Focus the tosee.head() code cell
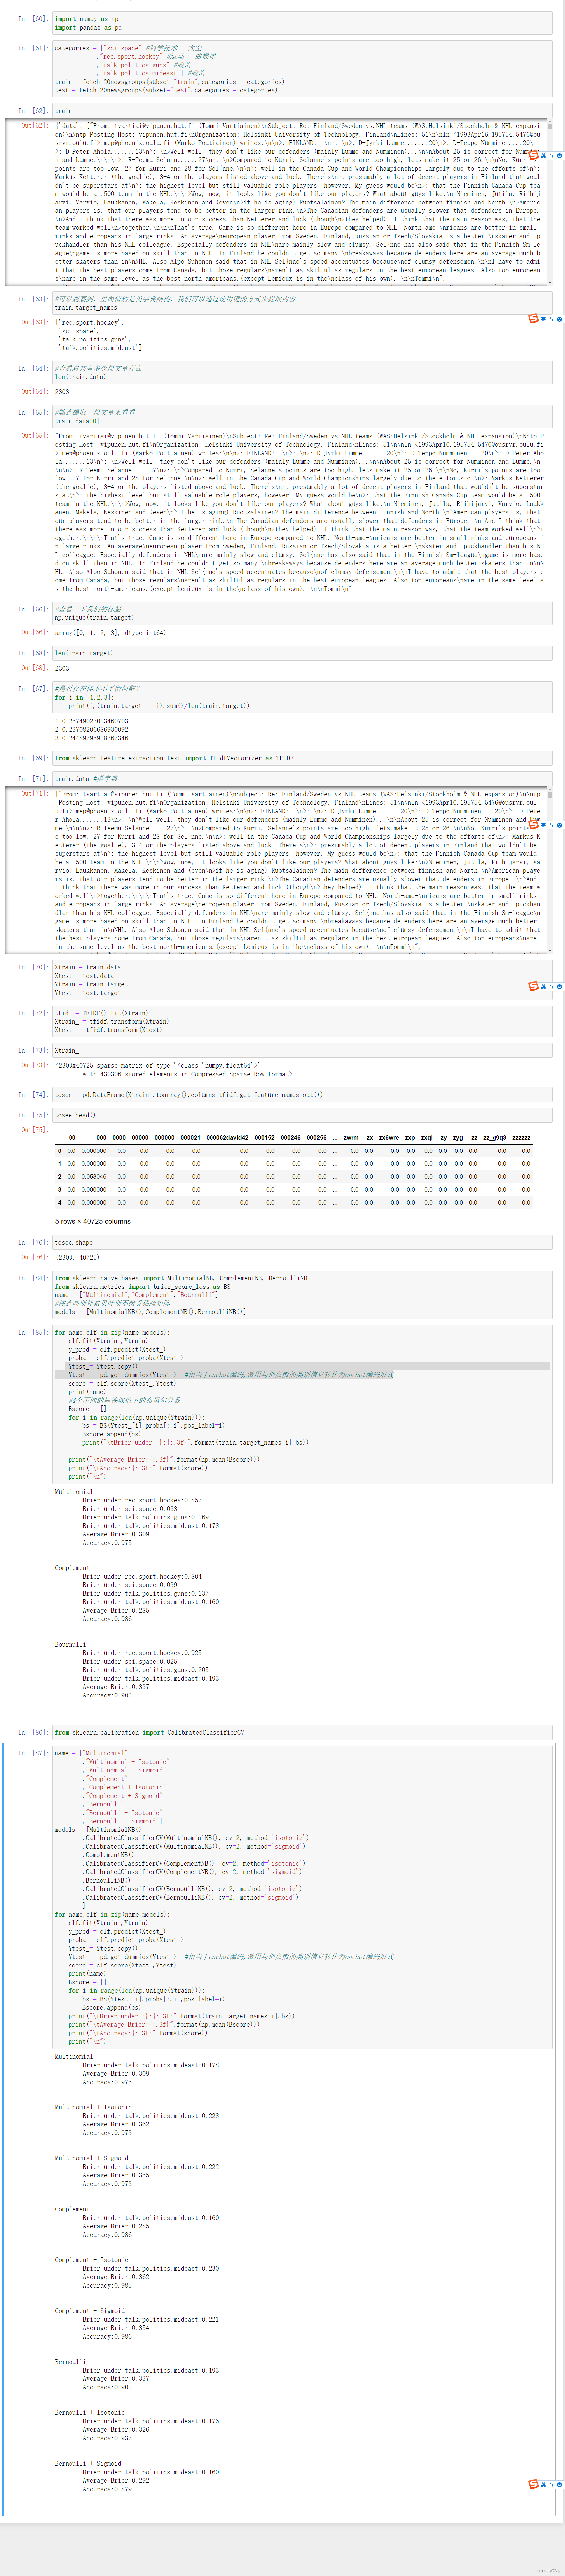This screenshot has height=2576, width=565. point(302,1115)
